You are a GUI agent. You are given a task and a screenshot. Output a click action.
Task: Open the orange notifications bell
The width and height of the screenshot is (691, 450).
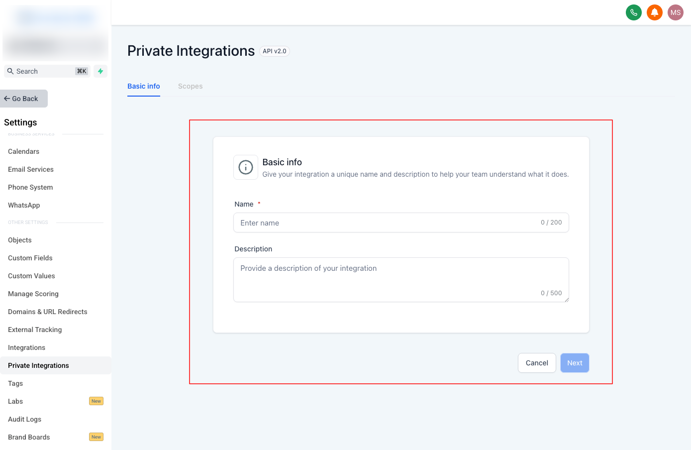(654, 12)
